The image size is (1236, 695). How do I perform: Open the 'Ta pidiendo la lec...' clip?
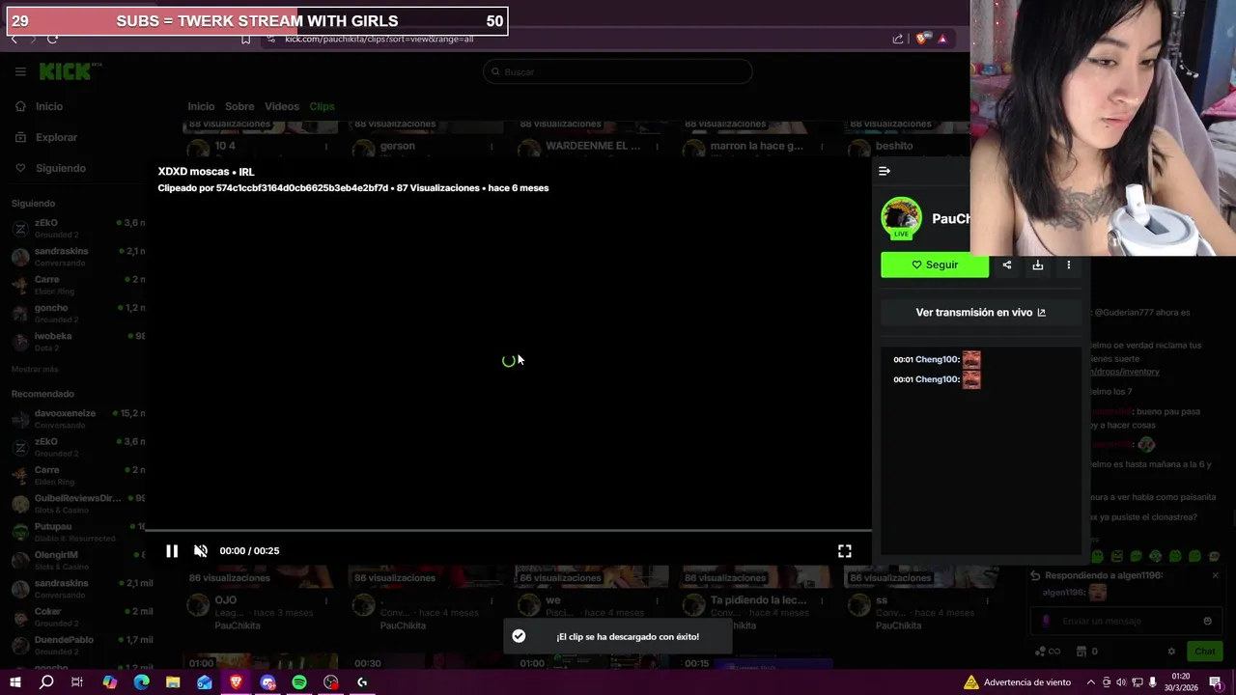pos(758,600)
